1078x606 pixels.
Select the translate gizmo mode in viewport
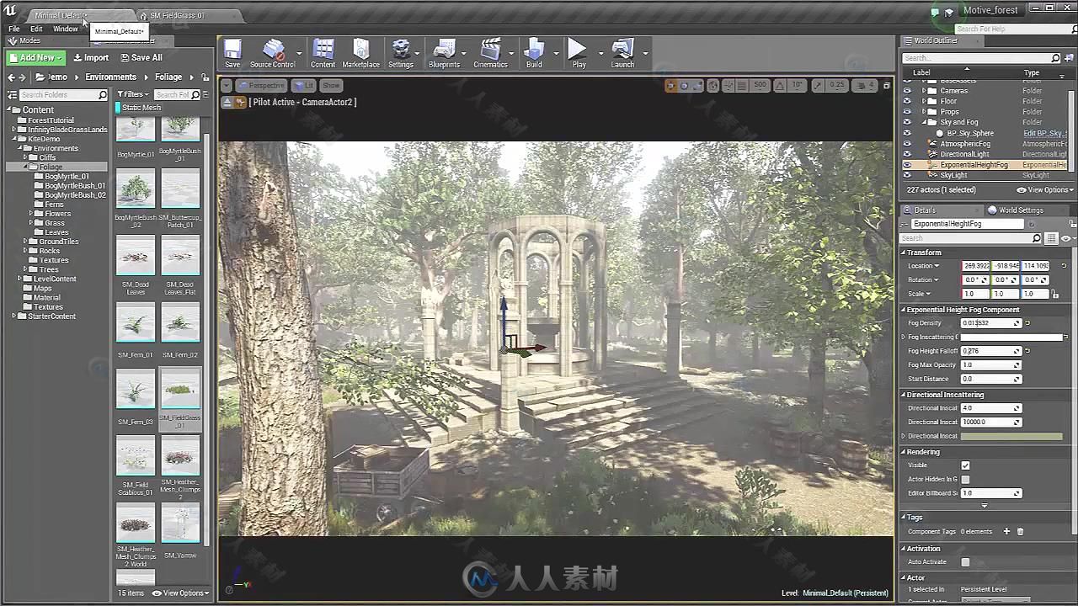coord(671,85)
